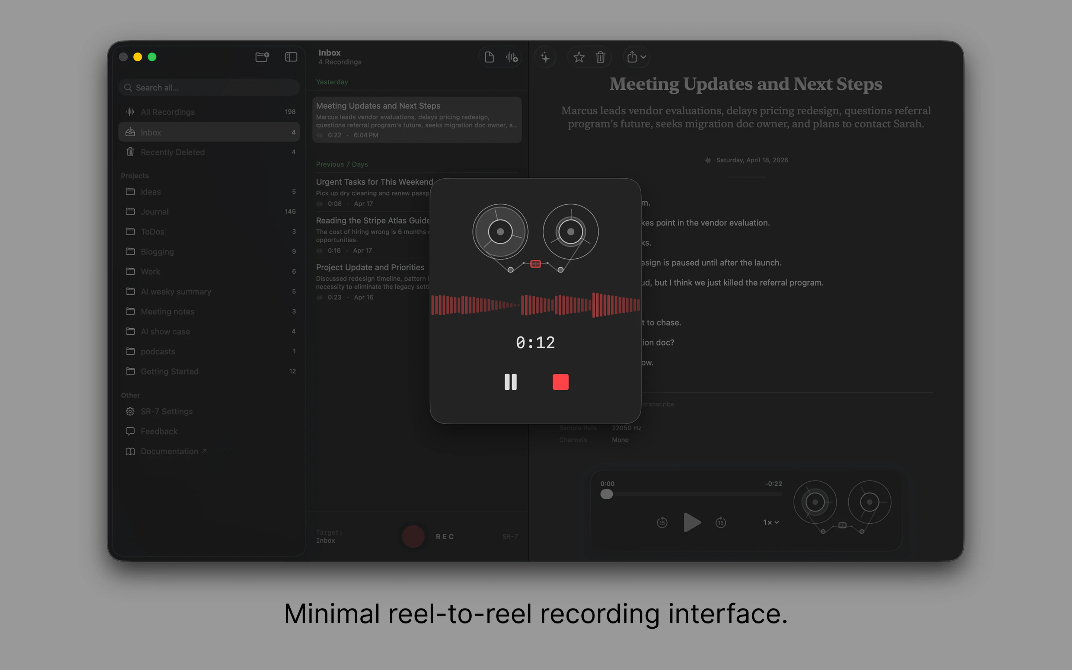Click the recording popup's left tape reel
The height and width of the screenshot is (670, 1072).
(x=500, y=231)
